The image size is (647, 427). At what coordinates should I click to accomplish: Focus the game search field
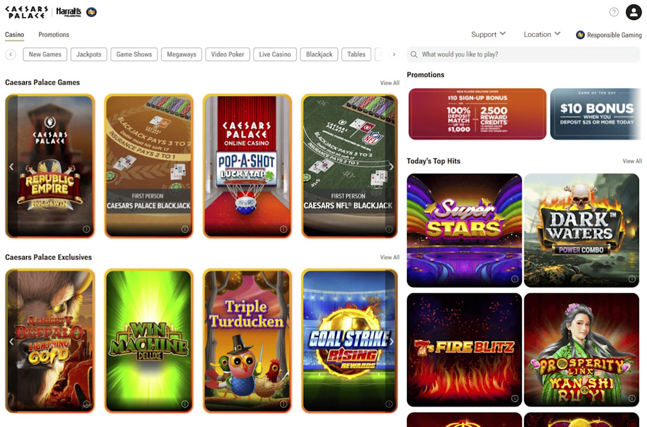[x=523, y=55]
